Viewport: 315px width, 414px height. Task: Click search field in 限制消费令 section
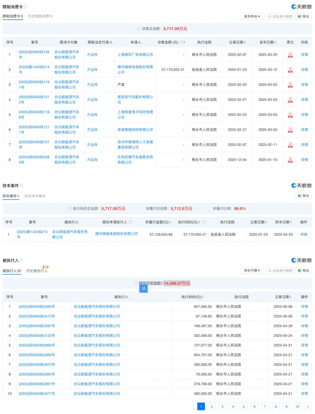tap(280, 16)
